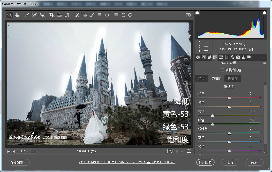Zoom out with the minus button
The width and height of the screenshot is (272, 172).
pyautogui.click(x=9, y=151)
